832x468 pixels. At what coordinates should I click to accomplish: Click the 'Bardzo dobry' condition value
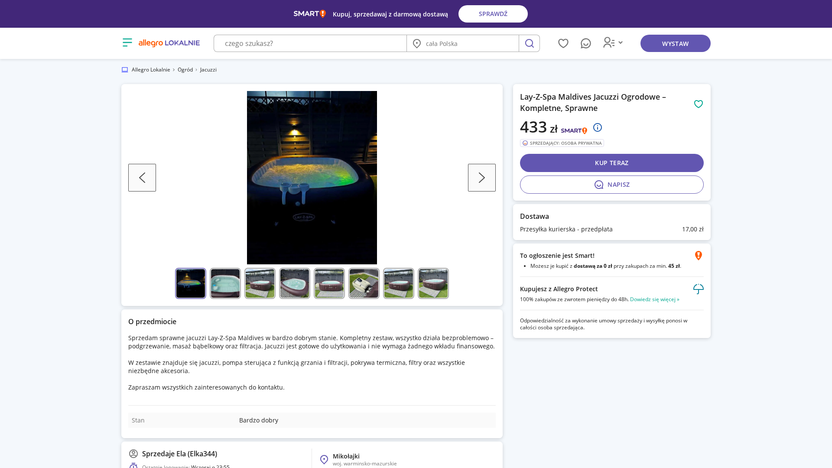click(259, 420)
